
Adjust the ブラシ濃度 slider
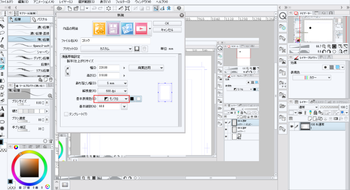tap(23, 121)
